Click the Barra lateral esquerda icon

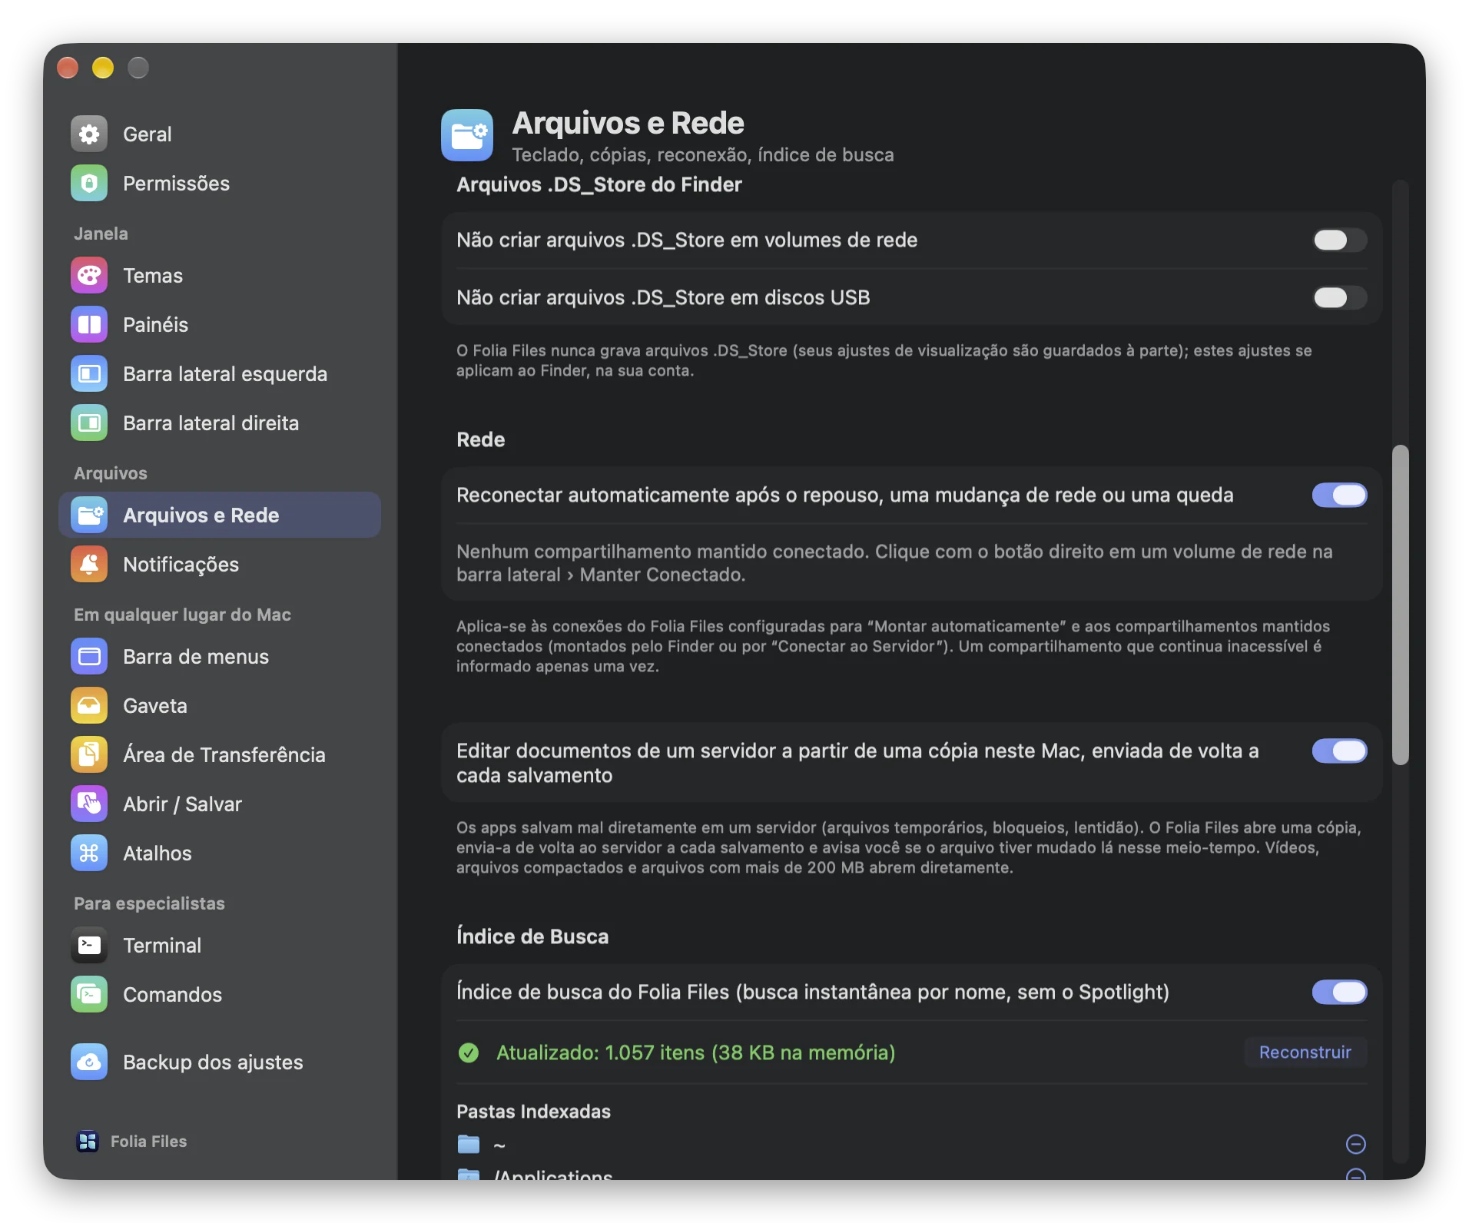[89, 374]
